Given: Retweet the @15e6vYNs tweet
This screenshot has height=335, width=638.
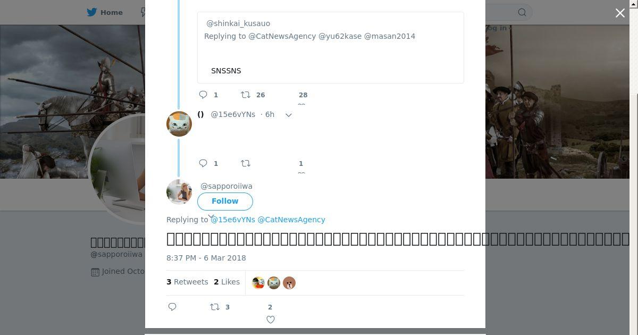Looking at the screenshot, I should pos(246,163).
